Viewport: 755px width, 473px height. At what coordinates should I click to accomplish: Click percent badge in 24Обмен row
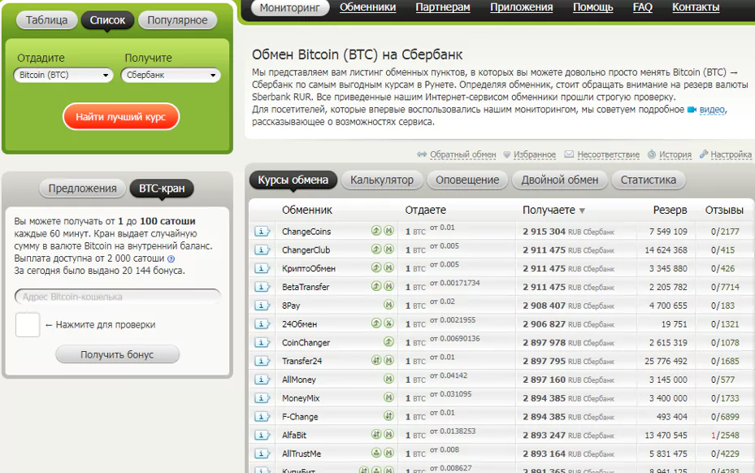(x=388, y=323)
